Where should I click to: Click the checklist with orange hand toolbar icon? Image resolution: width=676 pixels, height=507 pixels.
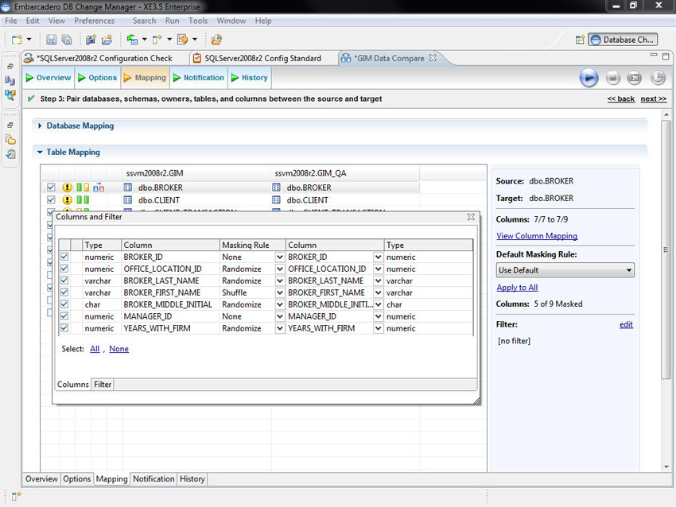[x=182, y=40]
